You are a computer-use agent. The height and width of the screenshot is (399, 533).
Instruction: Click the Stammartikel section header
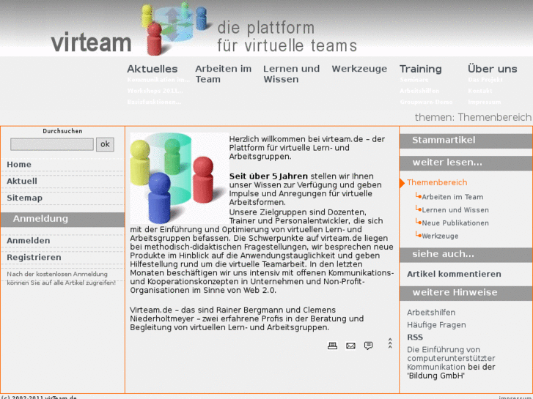point(466,141)
